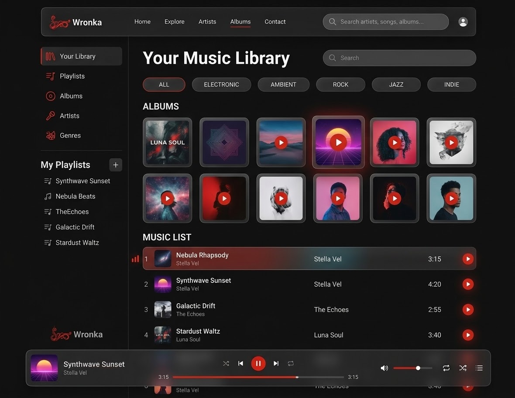Skip to previous track
This screenshot has width=515, height=398.
[x=241, y=364]
